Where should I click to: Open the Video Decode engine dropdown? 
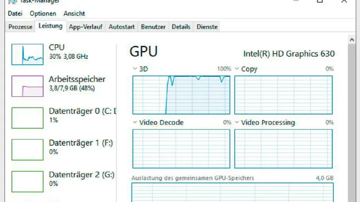(x=135, y=123)
